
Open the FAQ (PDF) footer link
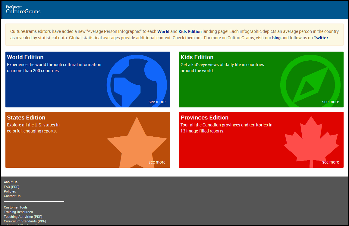(11, 187)
